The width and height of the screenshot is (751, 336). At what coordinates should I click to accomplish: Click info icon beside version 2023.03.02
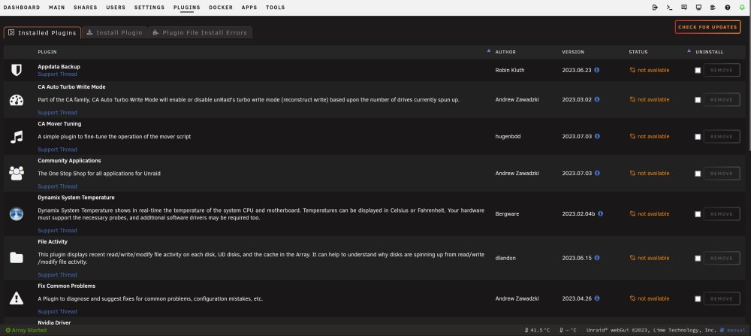(x=597, y=99)
